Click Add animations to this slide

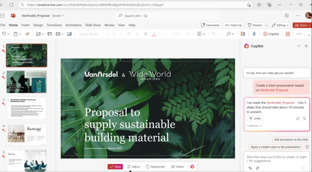pos(291,140)
